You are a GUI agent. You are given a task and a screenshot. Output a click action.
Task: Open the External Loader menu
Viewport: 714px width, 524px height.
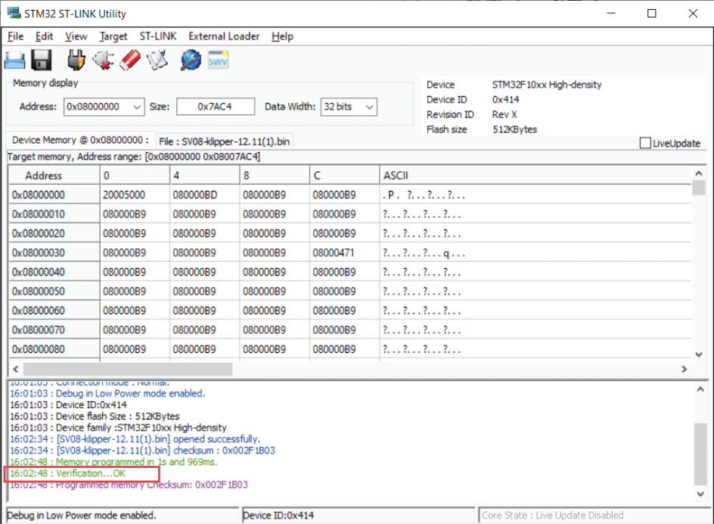(224, 36)
